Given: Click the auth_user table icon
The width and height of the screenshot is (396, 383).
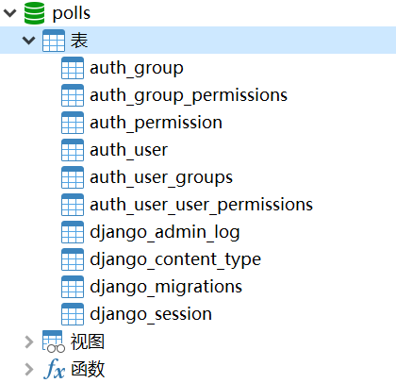Looking at the screenshot, I should 73,150.
